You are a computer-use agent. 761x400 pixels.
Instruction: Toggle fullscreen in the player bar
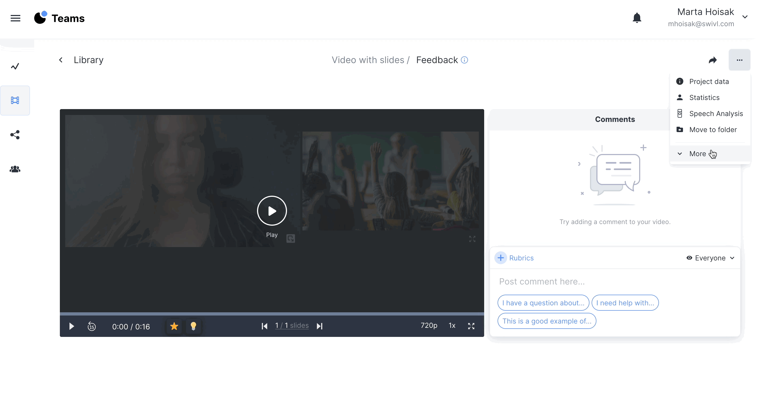click(471, 326)
